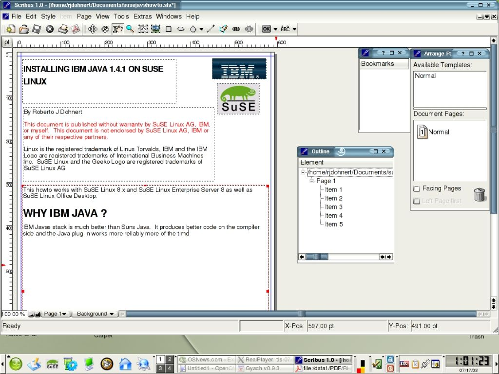This screenshot has width=499, height=374.
Task: Click the Open Document folder icon
Action: 23,29
